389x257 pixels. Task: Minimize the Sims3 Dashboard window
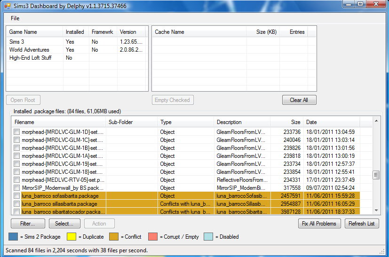pos(349,4)
